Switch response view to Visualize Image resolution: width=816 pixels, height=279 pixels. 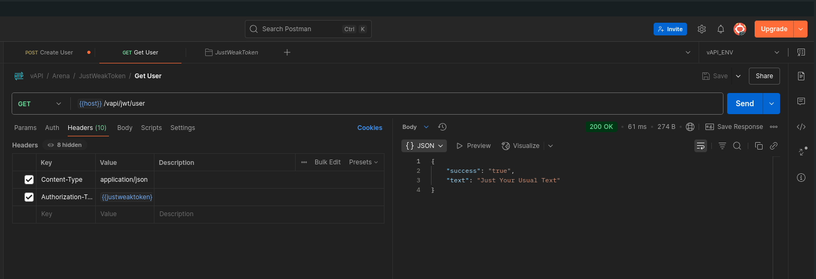(x=520, y=146)
